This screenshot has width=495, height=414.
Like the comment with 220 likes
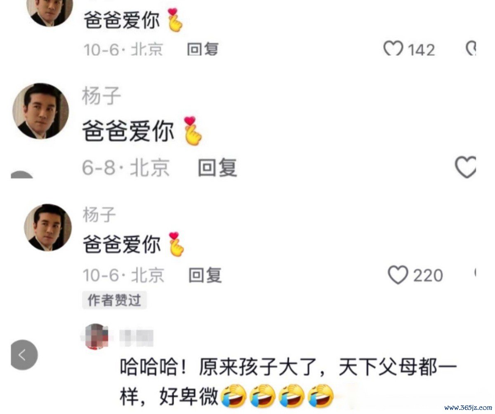398,275
